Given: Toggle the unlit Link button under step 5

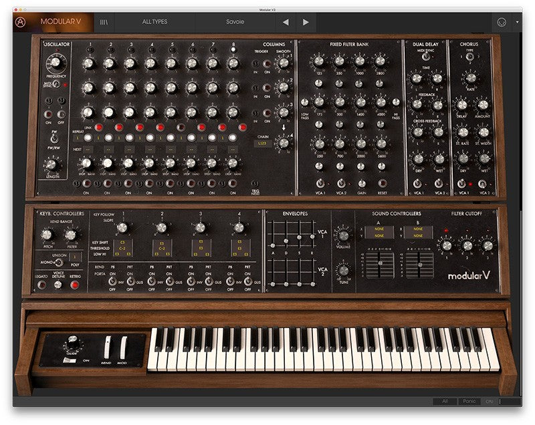Looking at the screenshot, I should coord(181,128).
